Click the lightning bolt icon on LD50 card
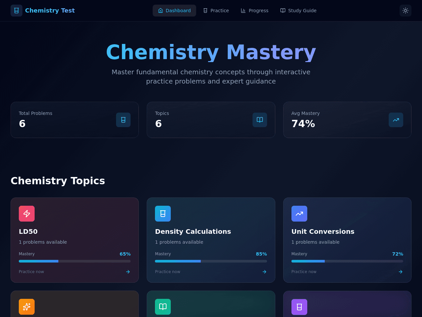This screenshot has height=317, width=422. click(x=27, y=214)
